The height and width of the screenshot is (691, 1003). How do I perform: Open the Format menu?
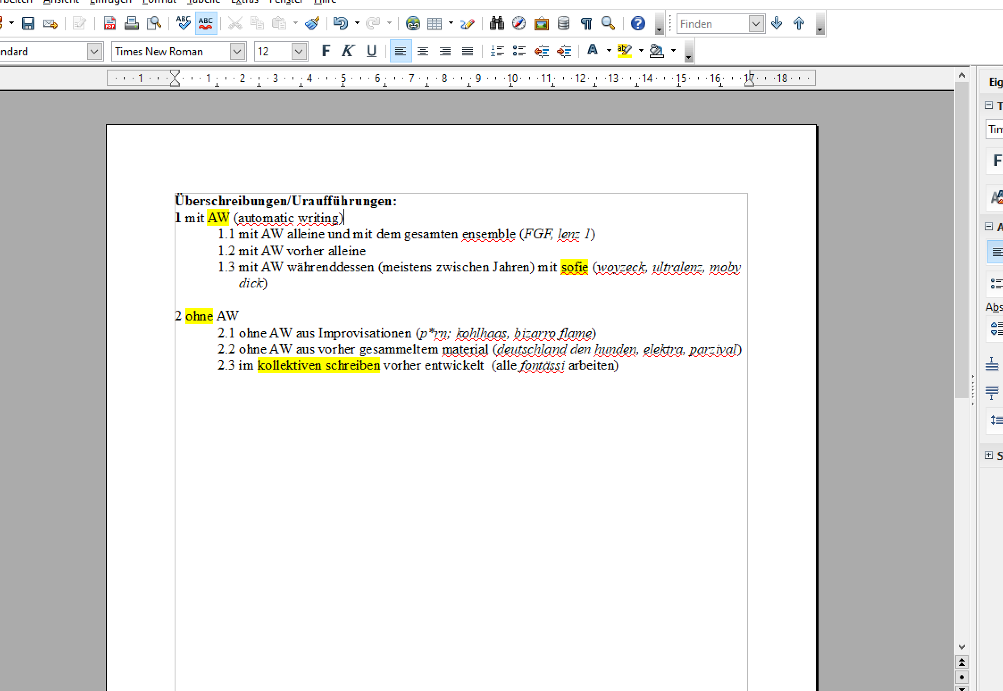pyautogui.click(x=159, y=1)
